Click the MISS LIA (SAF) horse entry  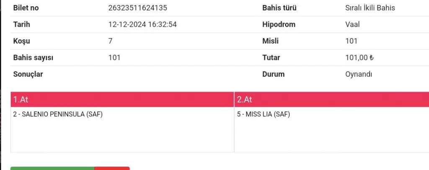click(264, 114)
